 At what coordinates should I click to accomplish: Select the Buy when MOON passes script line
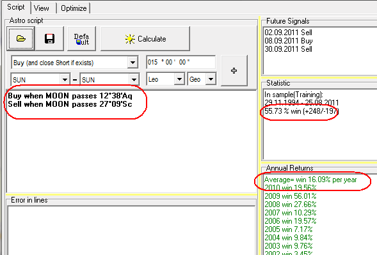pos(70,96)
